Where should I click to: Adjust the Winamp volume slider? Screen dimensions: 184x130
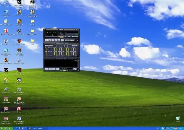pyautogui.click(x=62, y=36)
